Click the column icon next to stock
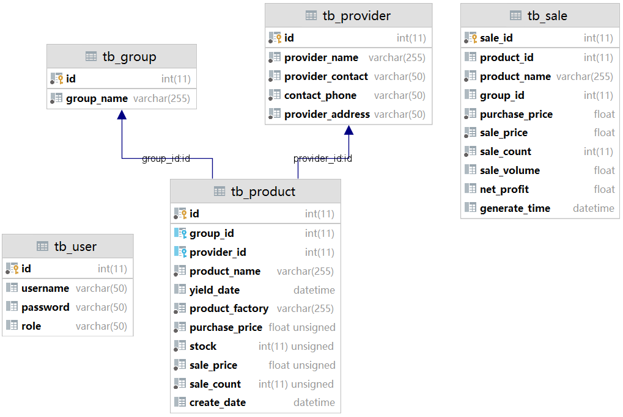 (x=180, y=346)
